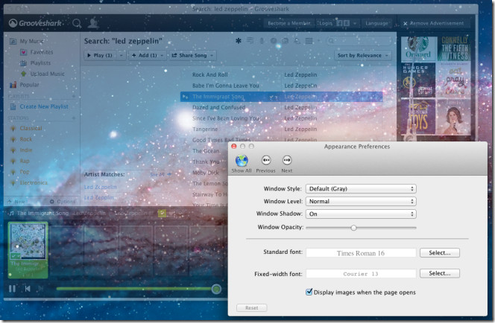The width and height of the screenshot is (495, 323).
Task: Select Since I've Been Loving You row
Action: [x=282, y=118]
